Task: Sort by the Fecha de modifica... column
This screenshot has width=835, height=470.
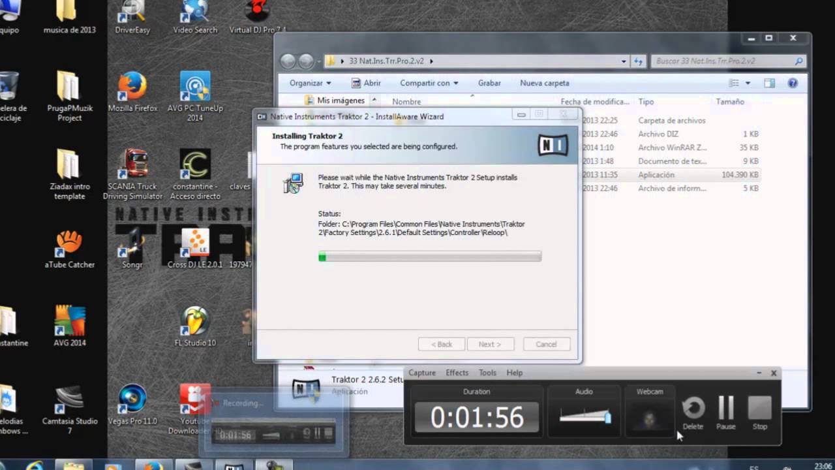Action: (595, 102)
